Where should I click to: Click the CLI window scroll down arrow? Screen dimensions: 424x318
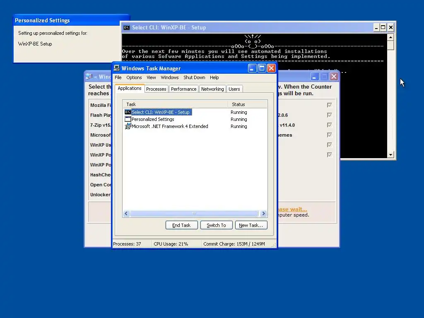[390, 155]
